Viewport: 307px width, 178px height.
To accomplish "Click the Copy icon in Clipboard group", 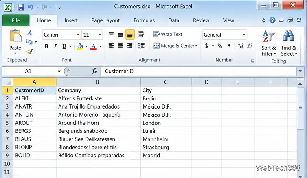I will pyautogui.click(x=29, y=41).
